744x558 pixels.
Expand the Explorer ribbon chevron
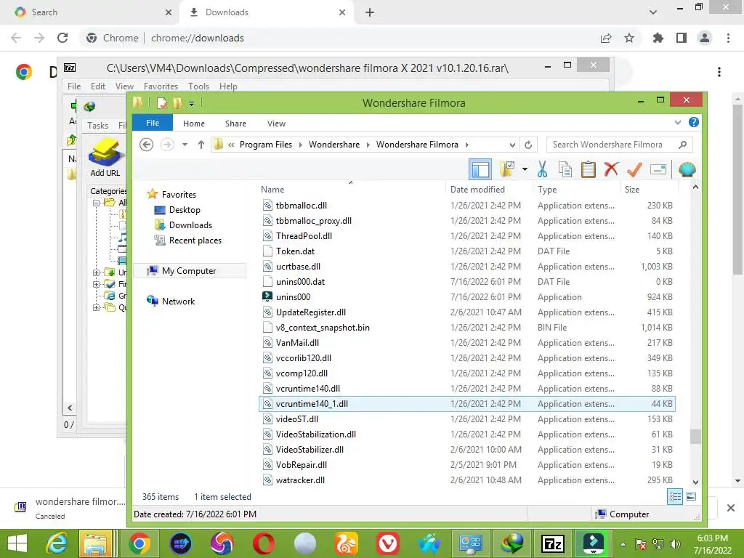[x=678, y=122]
